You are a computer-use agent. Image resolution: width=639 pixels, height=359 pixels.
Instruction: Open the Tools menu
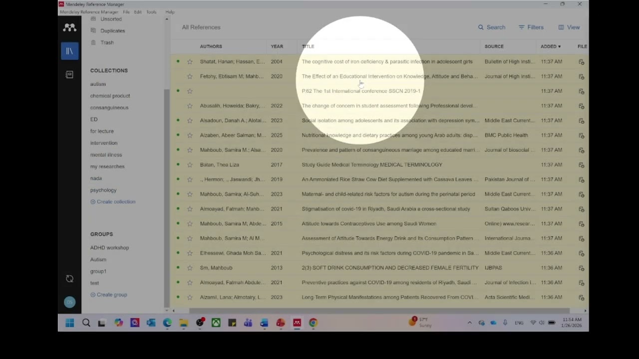(x=151, y=12)
